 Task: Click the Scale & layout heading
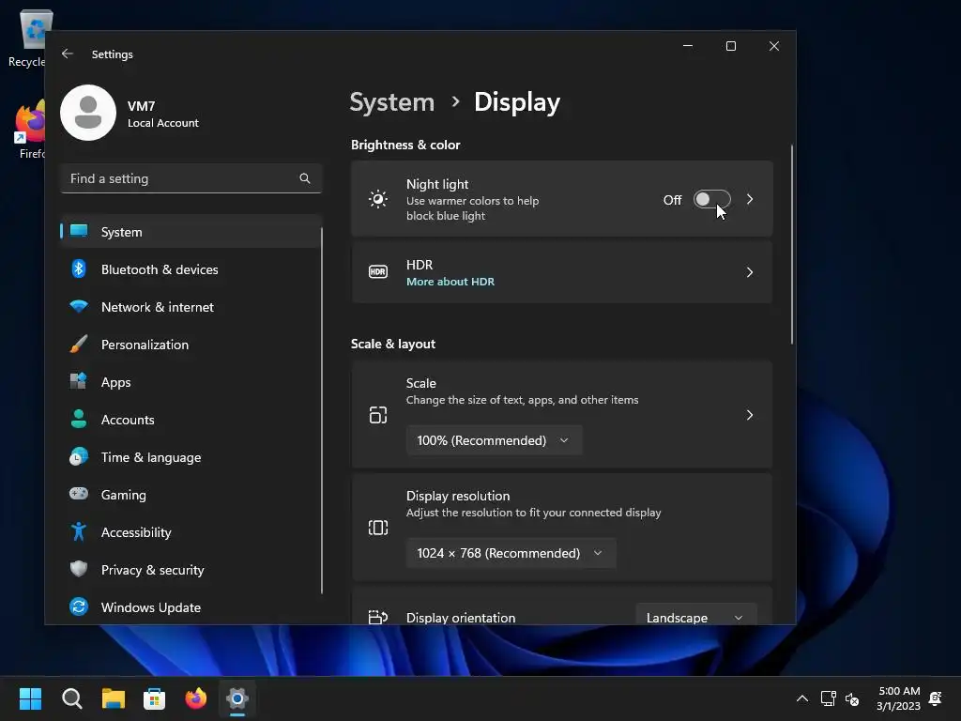pyautogui.click(x=393, y=344)
